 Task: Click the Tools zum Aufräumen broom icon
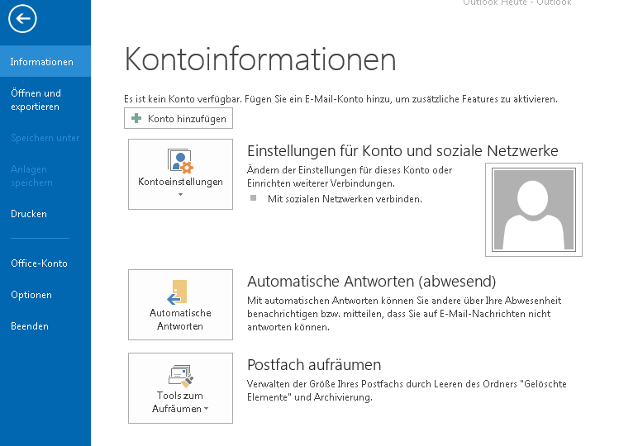point(180,375)
